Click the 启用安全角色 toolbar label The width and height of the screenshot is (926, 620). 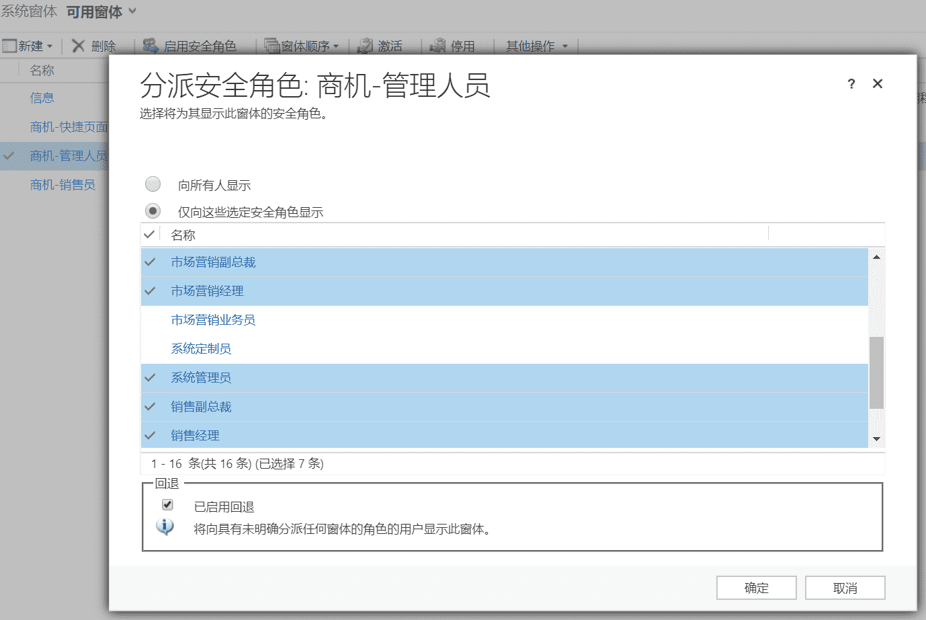[x=200, y=46]
